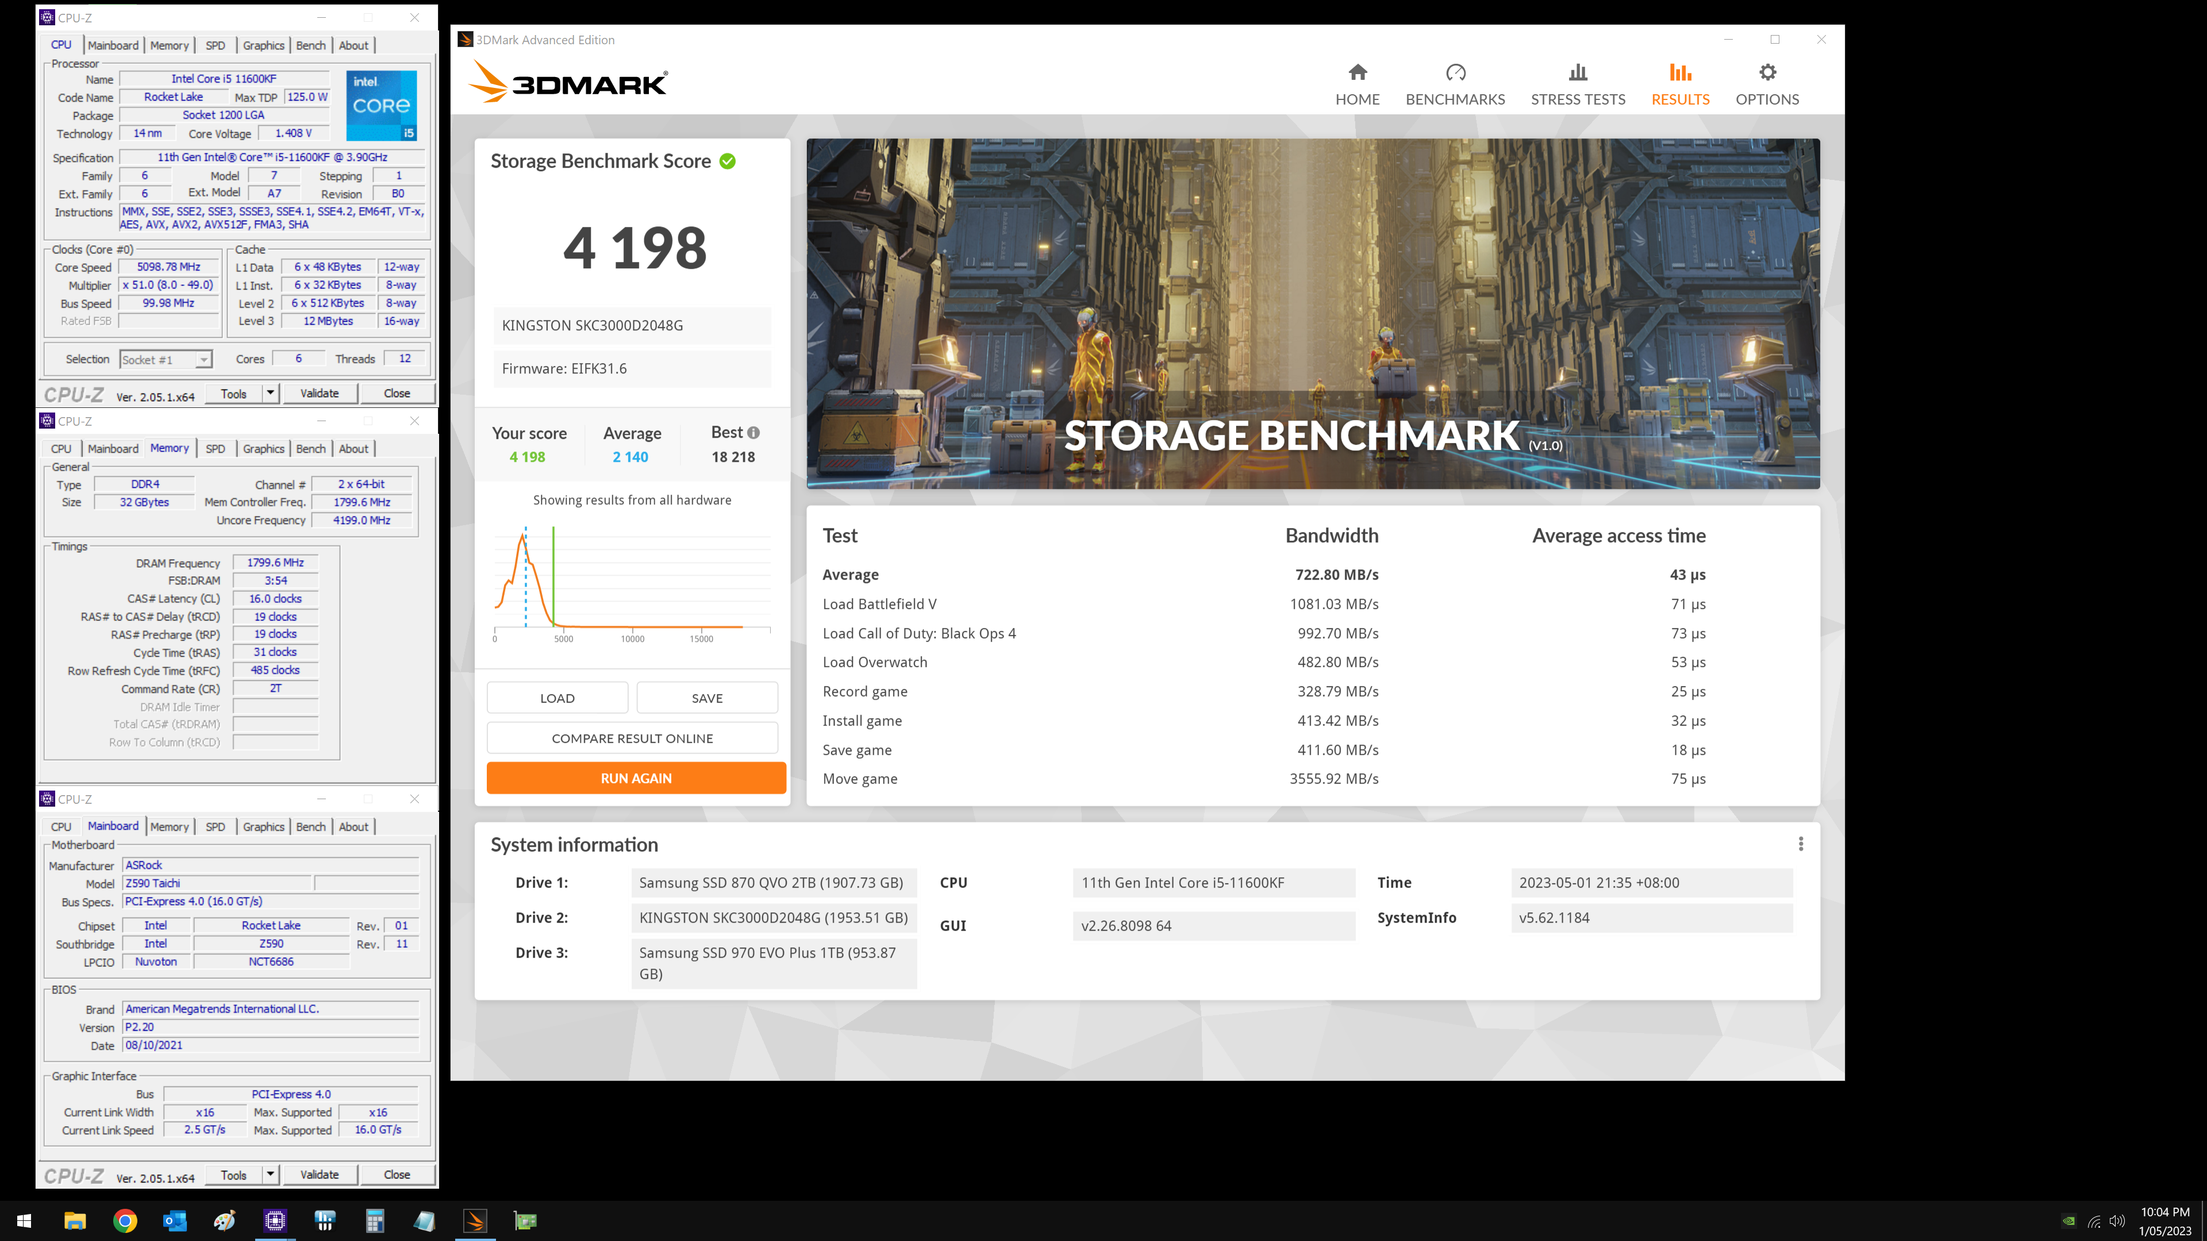The width and height of the screenshot is (2207, 1241).
Task: Click the Z590 Taichi model field
Action: pos(217,883)
